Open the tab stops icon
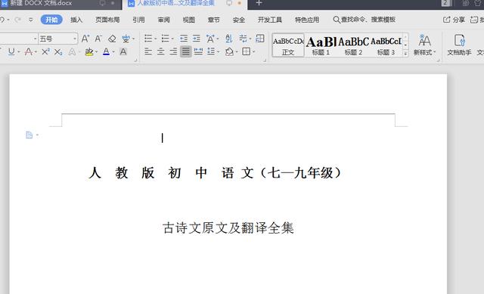 [244, 39]
